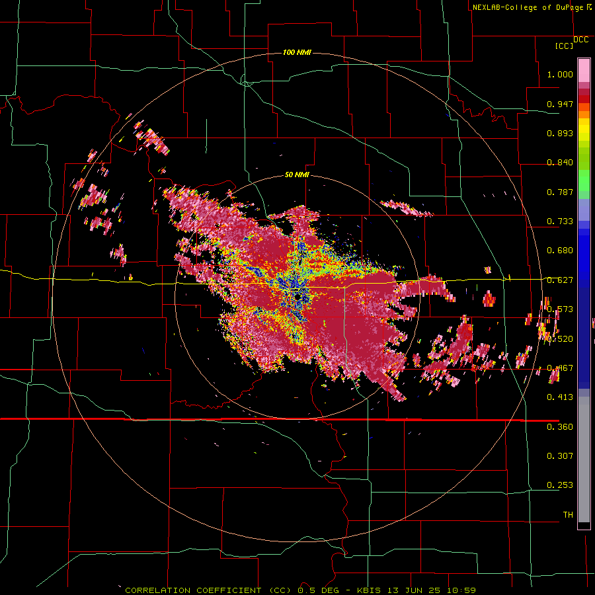Click the DCC label above the color scale
Image resolution: width=595 pixels, height=595 pixels.
pos(581,40)
